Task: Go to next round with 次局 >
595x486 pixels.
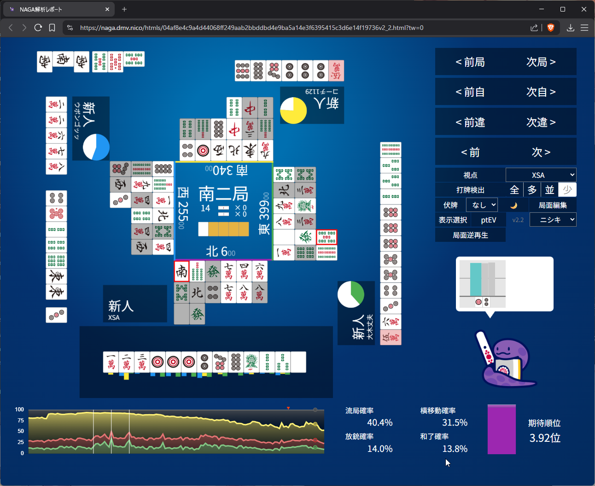Action: (541, 62)
